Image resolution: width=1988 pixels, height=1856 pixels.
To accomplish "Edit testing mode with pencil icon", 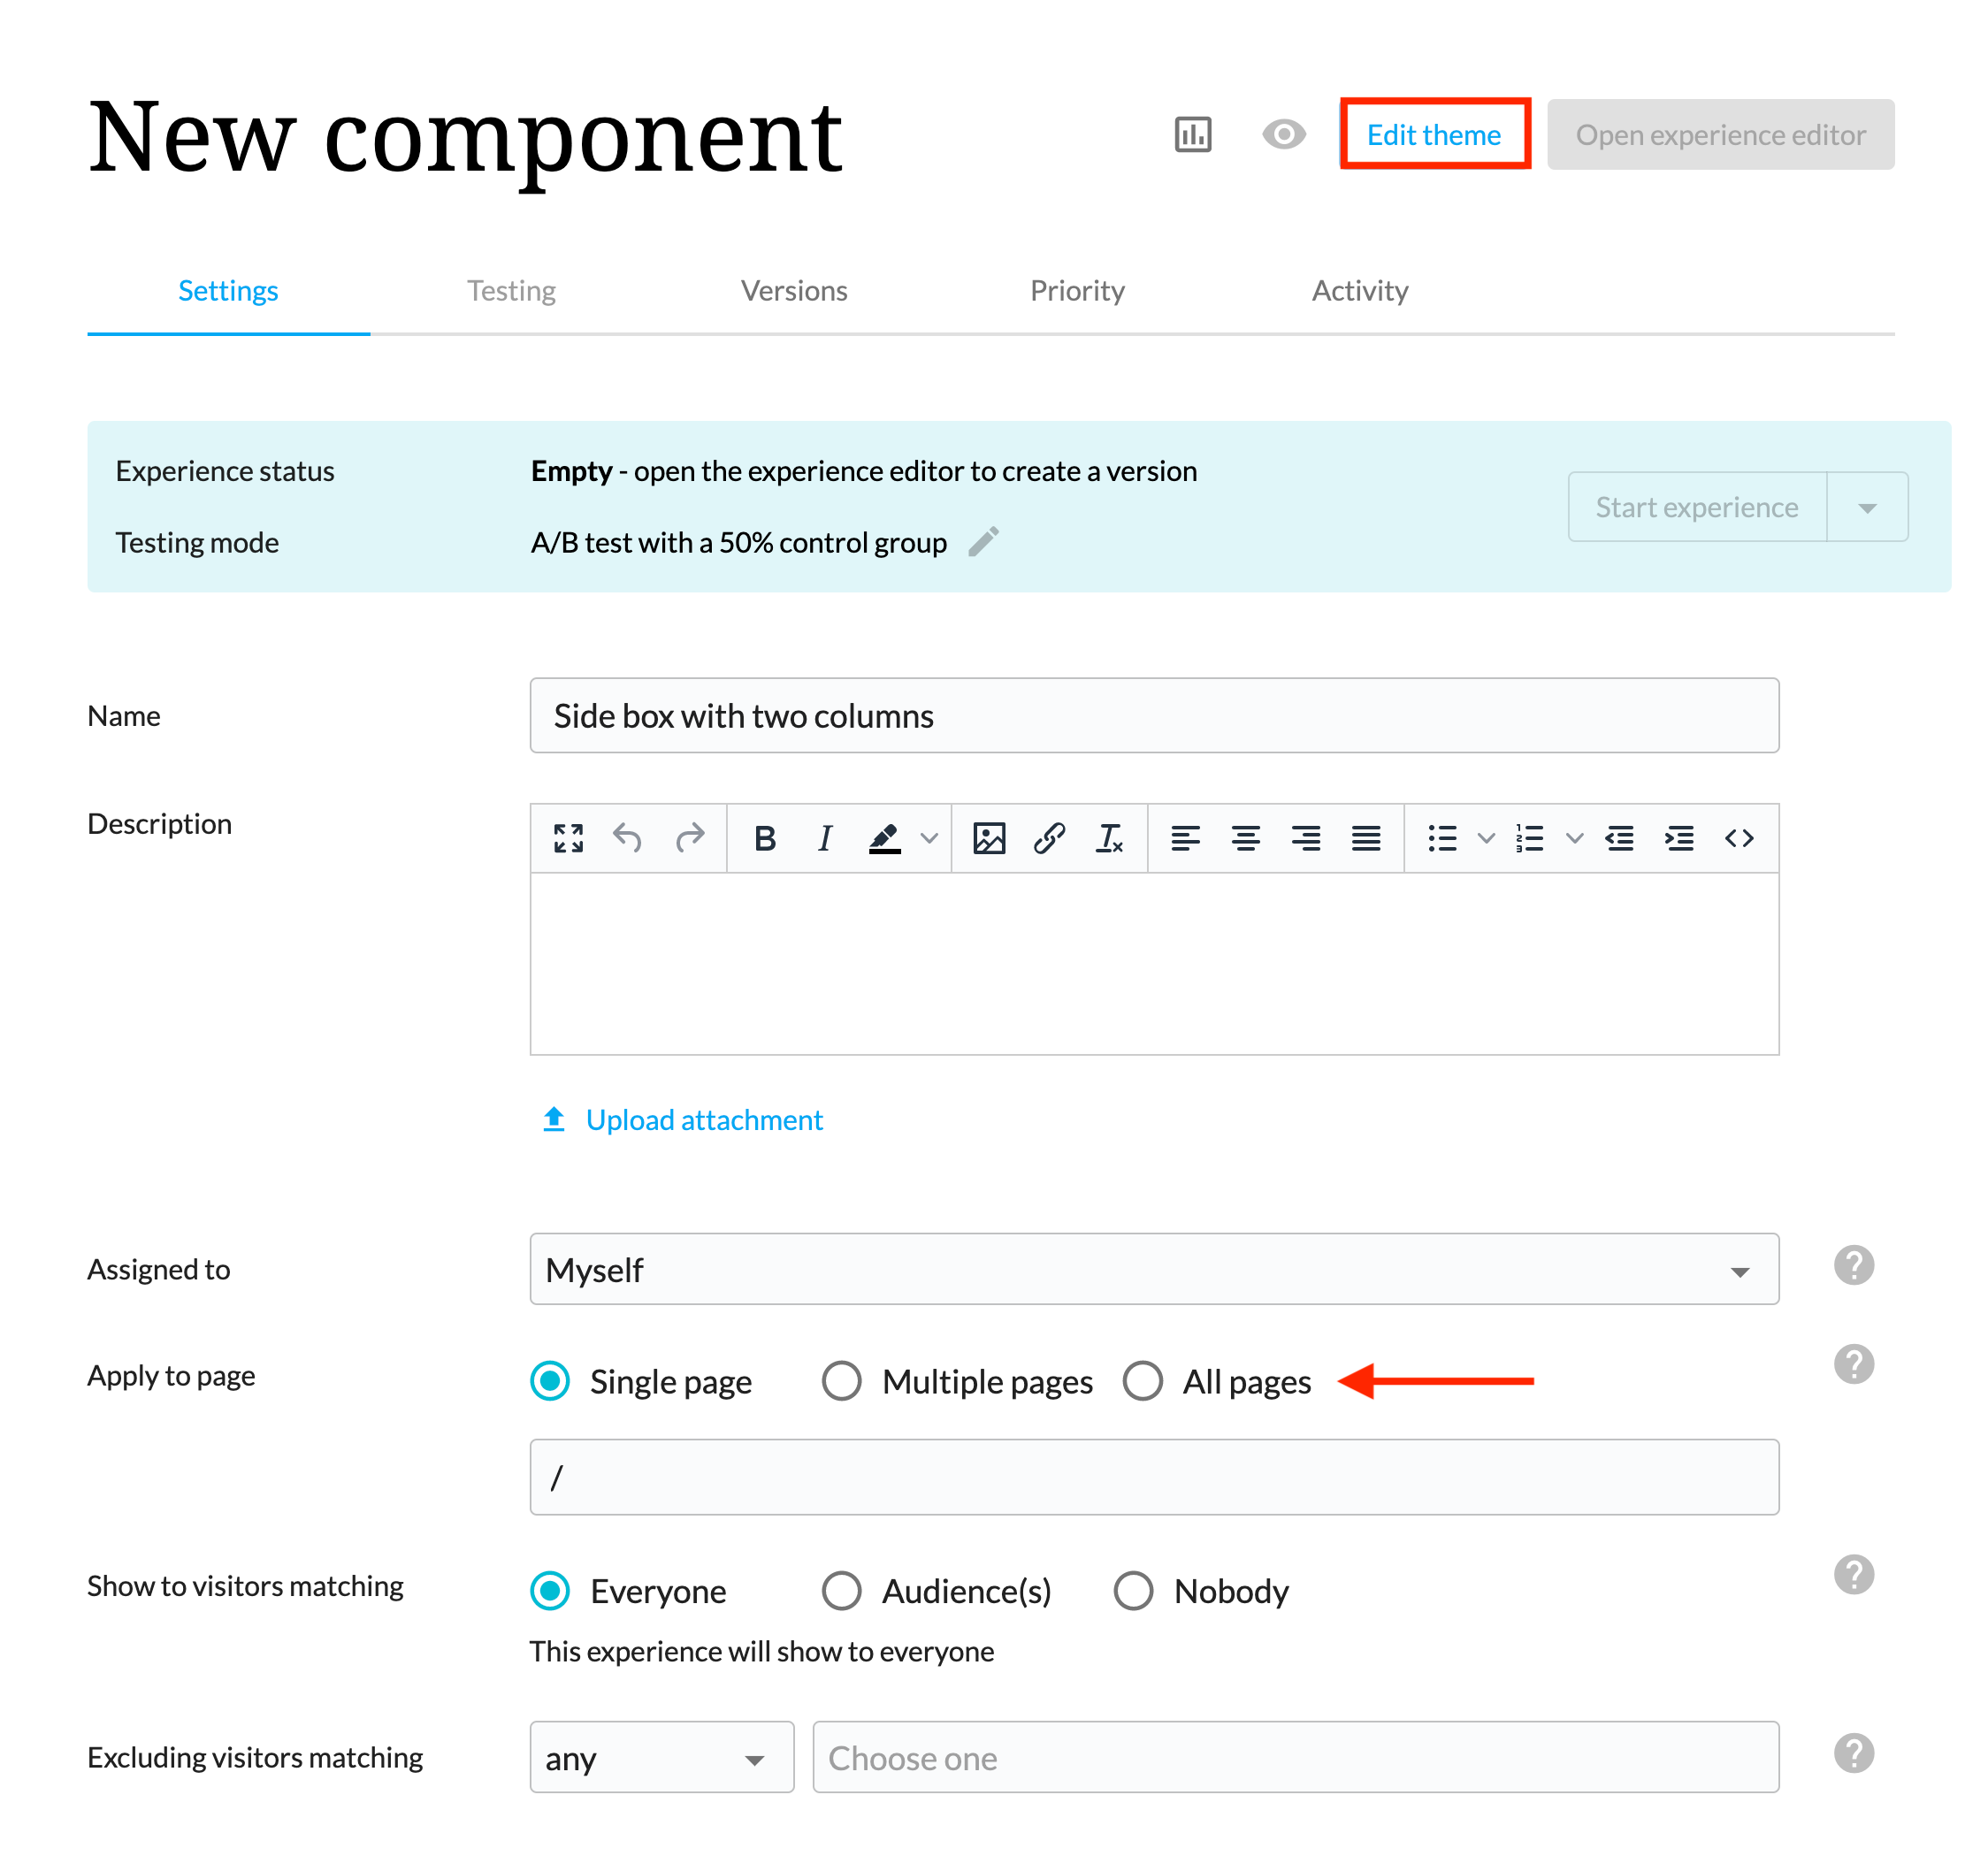I will pyautogui.click(x=983, y=542).
